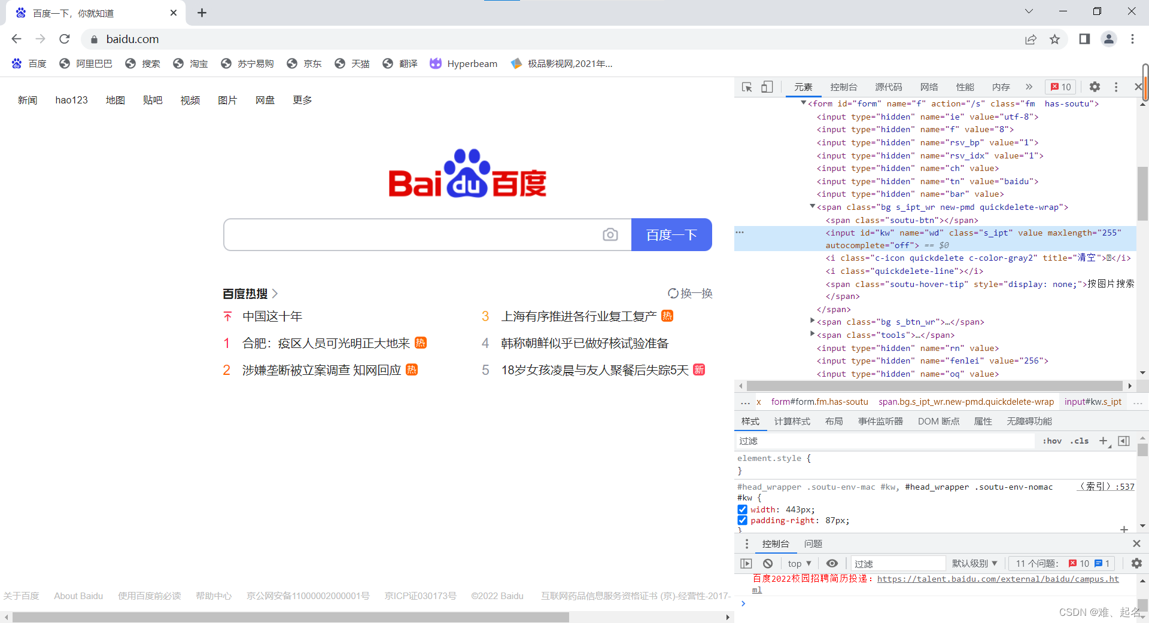Toggle the .cls class editor button

click(1080, 441)
